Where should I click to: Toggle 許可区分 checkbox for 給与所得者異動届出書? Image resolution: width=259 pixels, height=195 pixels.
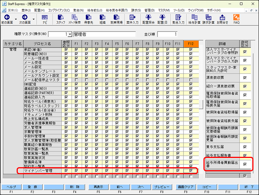[x=245, y=164]
